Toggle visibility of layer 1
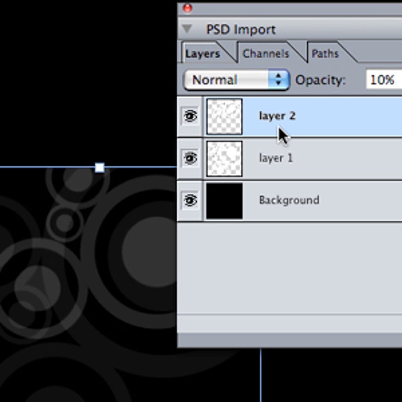 click(x=190, y=158)
